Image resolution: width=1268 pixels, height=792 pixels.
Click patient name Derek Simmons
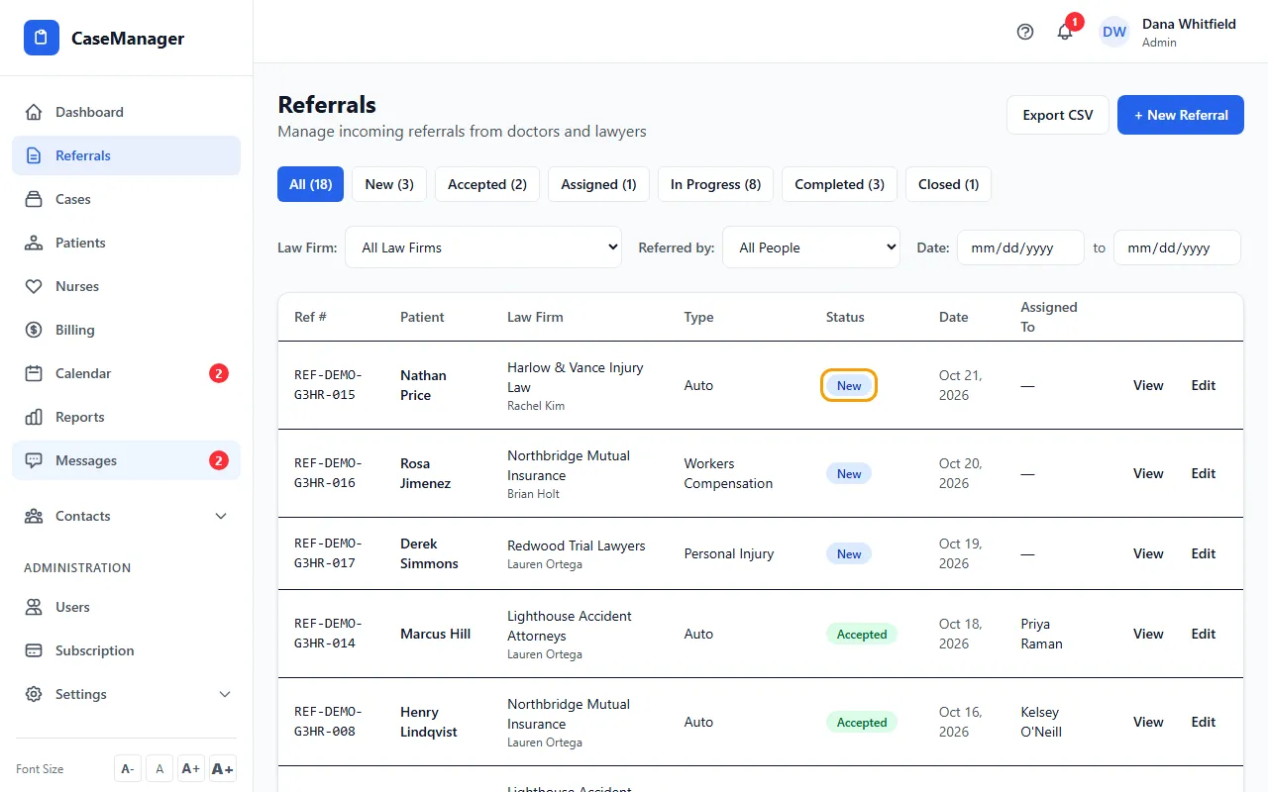(x=429, y=553)
